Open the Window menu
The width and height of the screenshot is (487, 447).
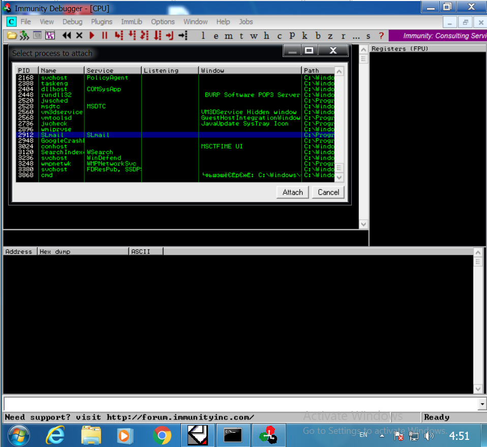click(x=195, y=22)
